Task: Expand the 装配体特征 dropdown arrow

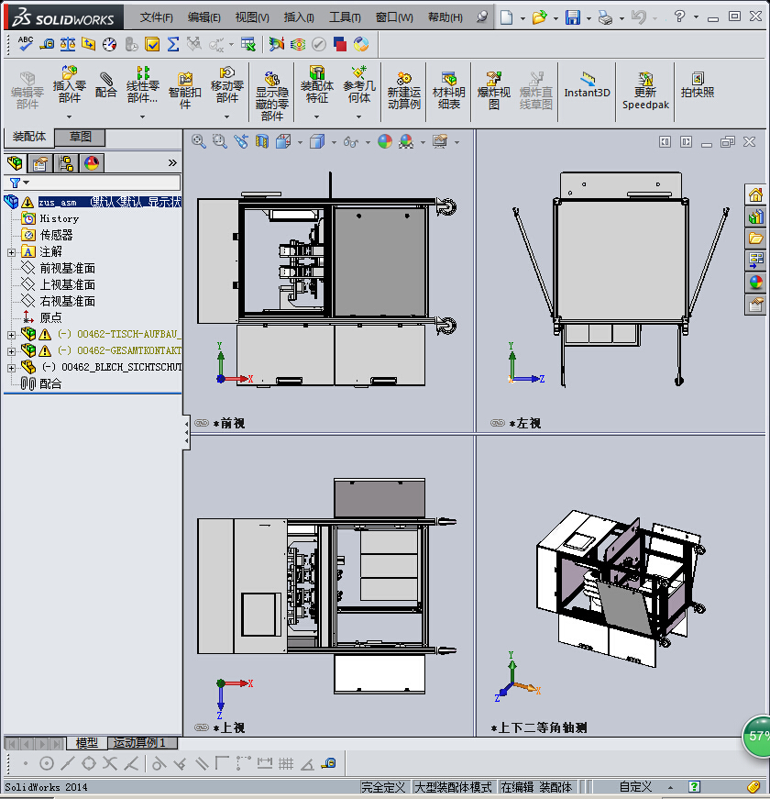Action: pyautogui.click(x=316, y=117)
